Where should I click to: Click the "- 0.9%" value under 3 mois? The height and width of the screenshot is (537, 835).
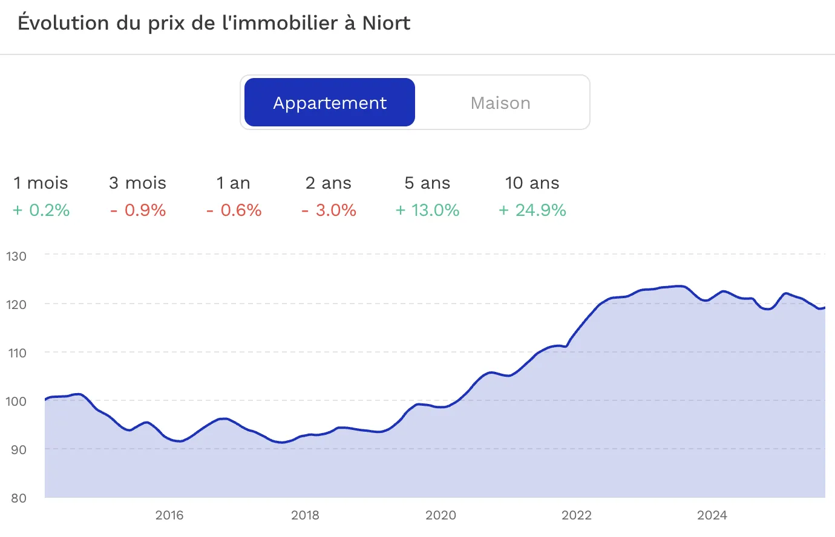(x=137, y=210)
